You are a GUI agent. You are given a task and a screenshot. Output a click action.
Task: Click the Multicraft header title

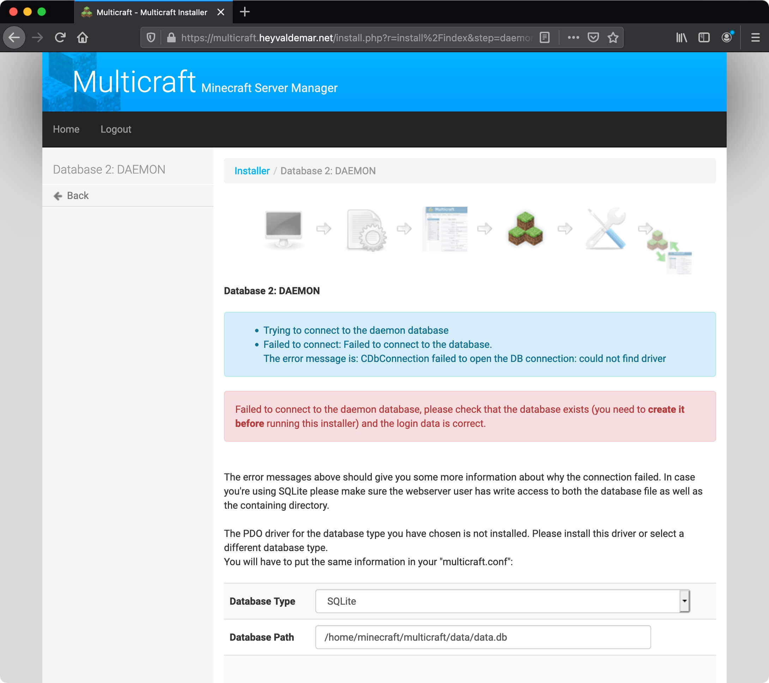[134, 81]
